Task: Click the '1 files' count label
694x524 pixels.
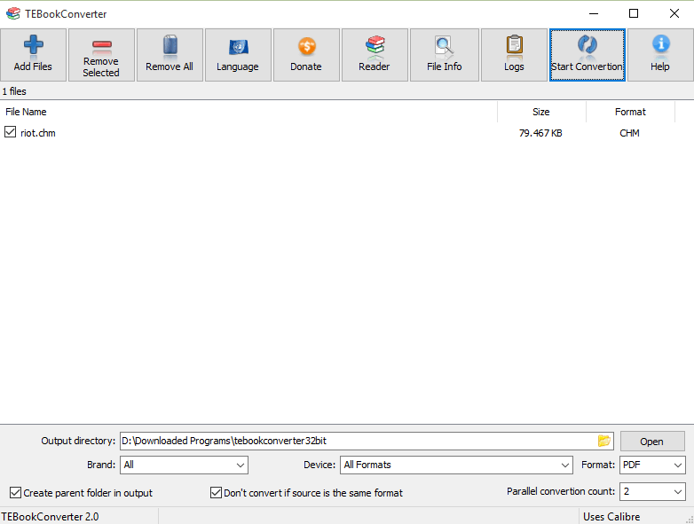Action: pyautogui.click(x=14, y=91)
